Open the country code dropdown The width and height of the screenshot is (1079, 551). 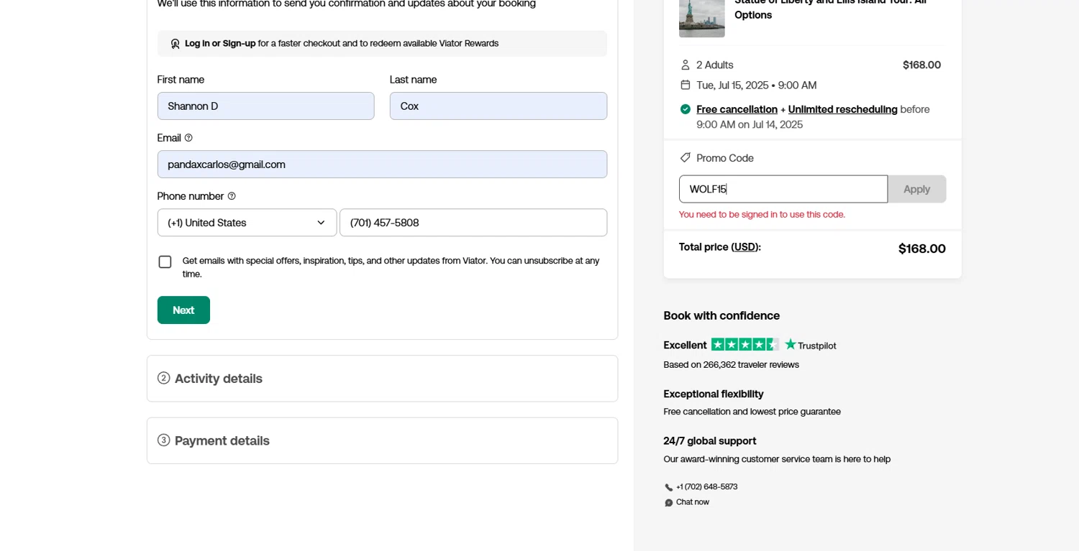[x=247, y=223]
